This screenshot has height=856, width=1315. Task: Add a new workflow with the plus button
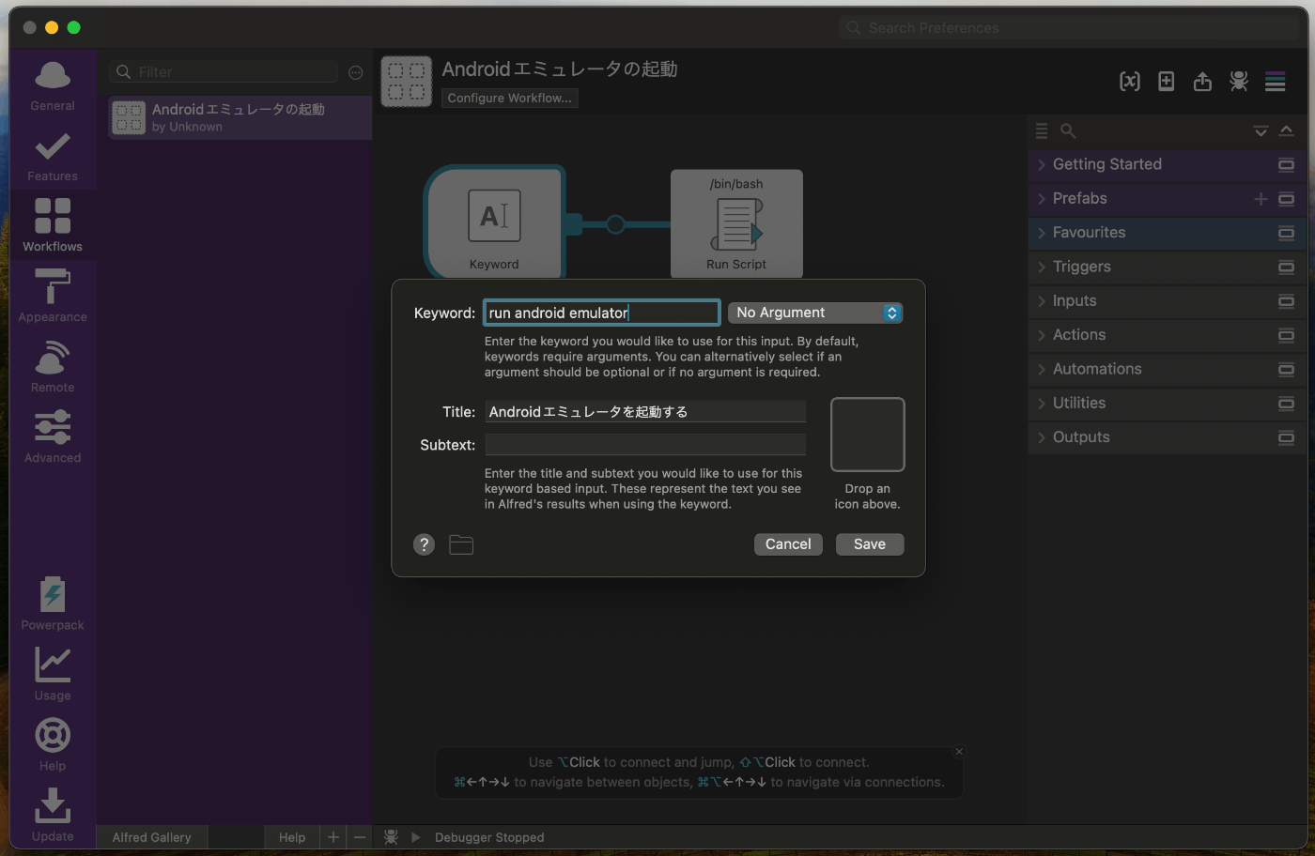point(333,837)
